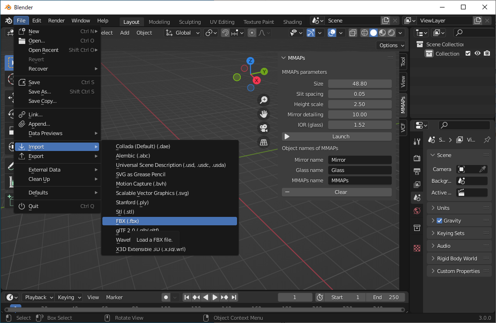Click the zoom view magnifier gizmo
The width and height of the screenshot is (496, 323).
(x=264, y=100)
